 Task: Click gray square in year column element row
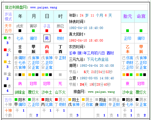coord(16,75)
